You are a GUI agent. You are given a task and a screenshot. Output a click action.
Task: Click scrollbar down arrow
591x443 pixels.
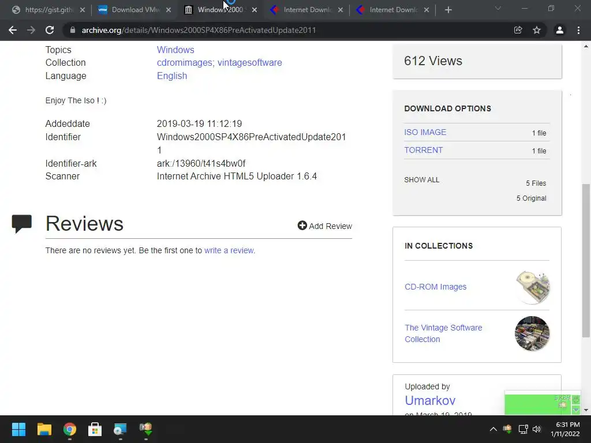pos(586,410)
